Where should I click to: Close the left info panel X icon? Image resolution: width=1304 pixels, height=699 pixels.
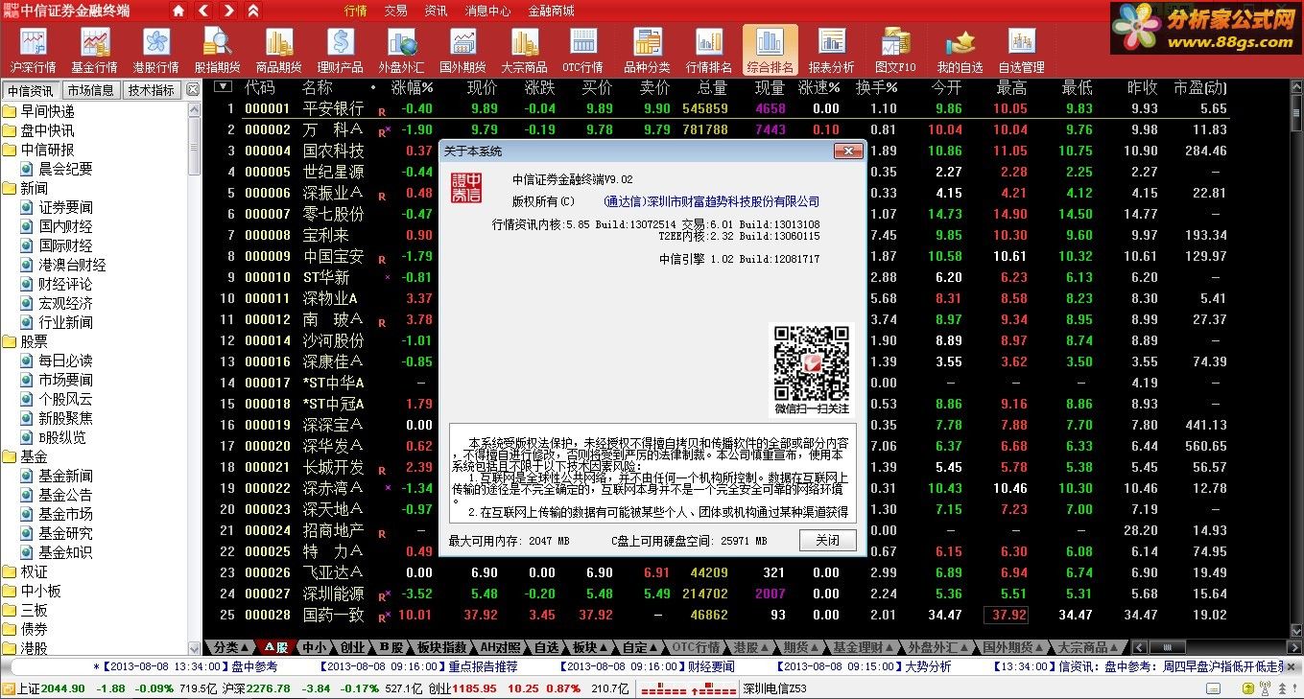[192, 89]
